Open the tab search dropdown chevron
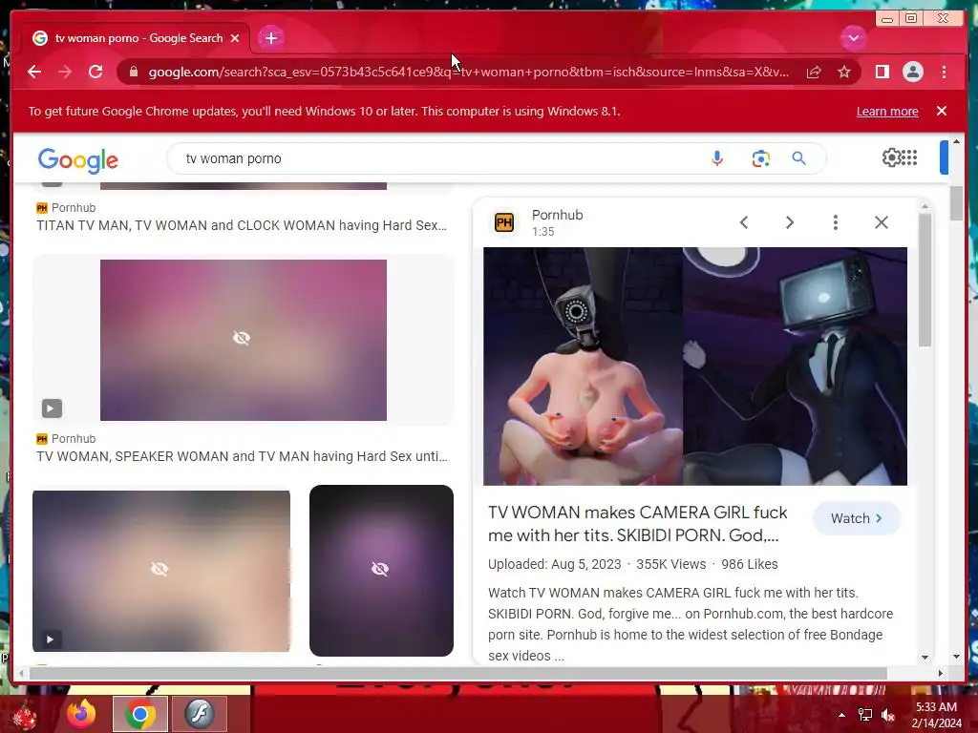This screenshot has height=733, width=978. coord(853,38)
